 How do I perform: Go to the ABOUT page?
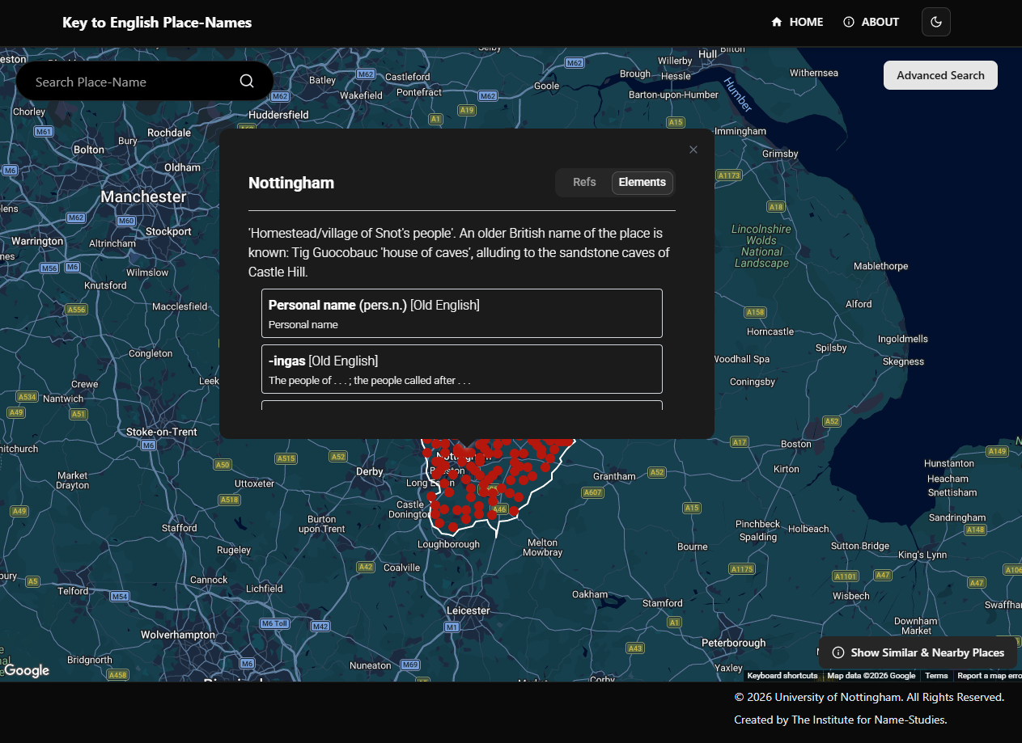click(880, 22)
